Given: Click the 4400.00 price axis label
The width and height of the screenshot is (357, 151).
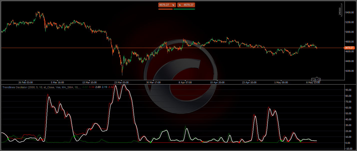Looking at the screenshot, I should [350, 61].
